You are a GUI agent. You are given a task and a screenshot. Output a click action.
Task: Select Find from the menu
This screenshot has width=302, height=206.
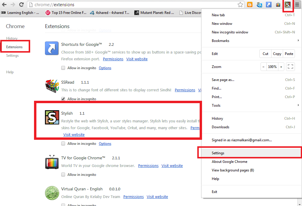point(251,88)
